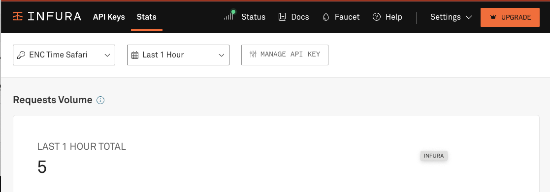This screenshot has height=192, width=550.
Task: Click the Requests Volume info icon
Action: (x=100, y=100)
